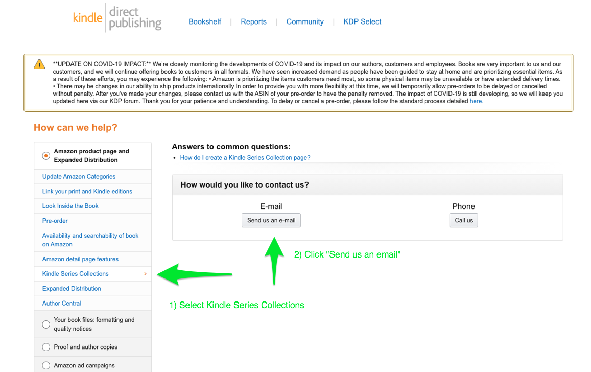Viewport: 591px width, 372px height.
Task: Select the Amazon ad campaigns option
Action: pyautogui.click(x=46, y=365)
